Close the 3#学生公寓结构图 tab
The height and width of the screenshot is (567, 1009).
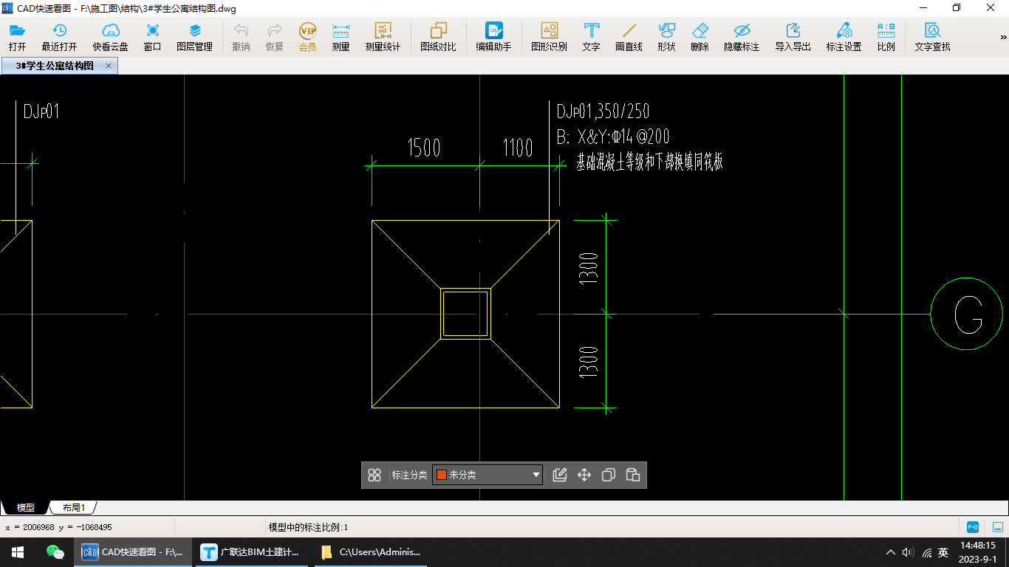click(x=109, y=66)
